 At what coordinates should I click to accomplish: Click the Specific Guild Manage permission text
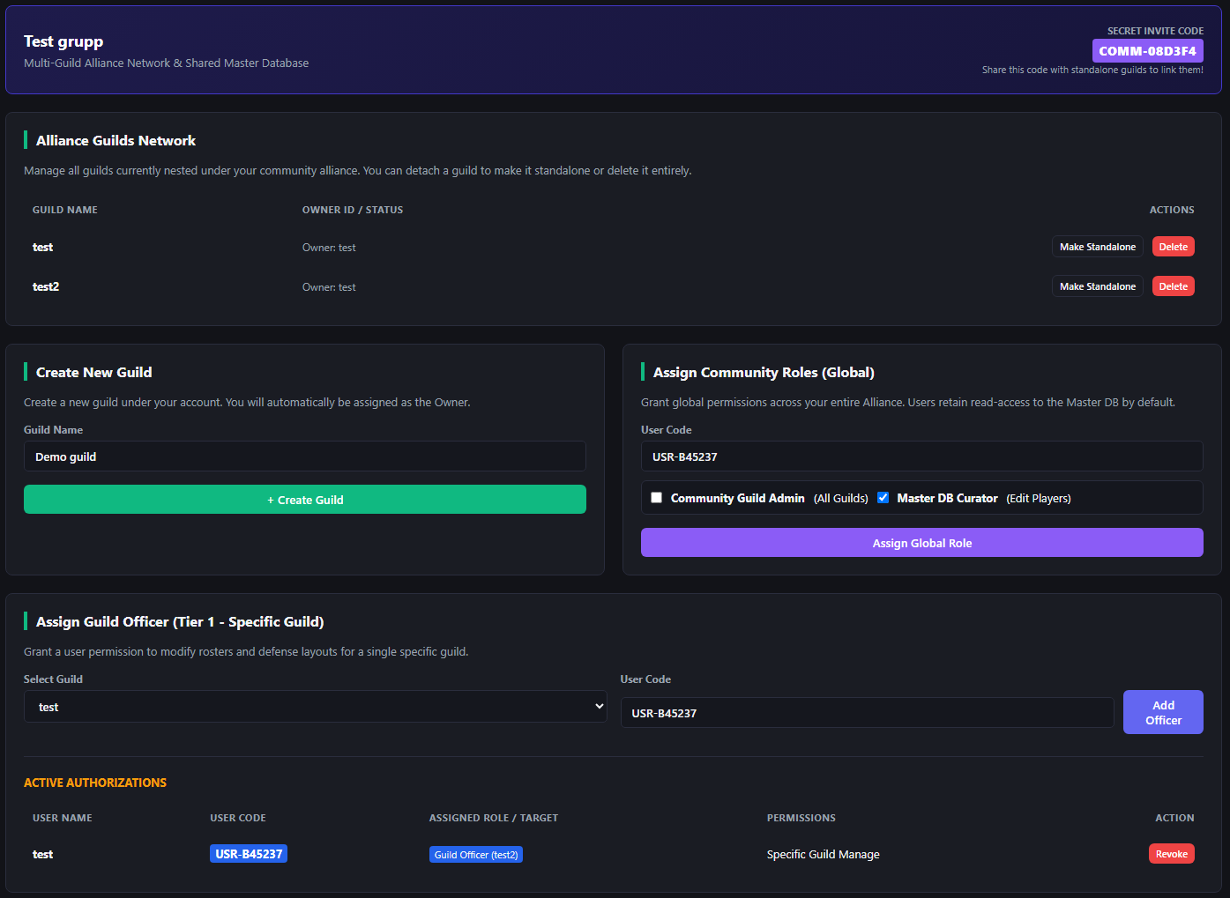[824, 854]
